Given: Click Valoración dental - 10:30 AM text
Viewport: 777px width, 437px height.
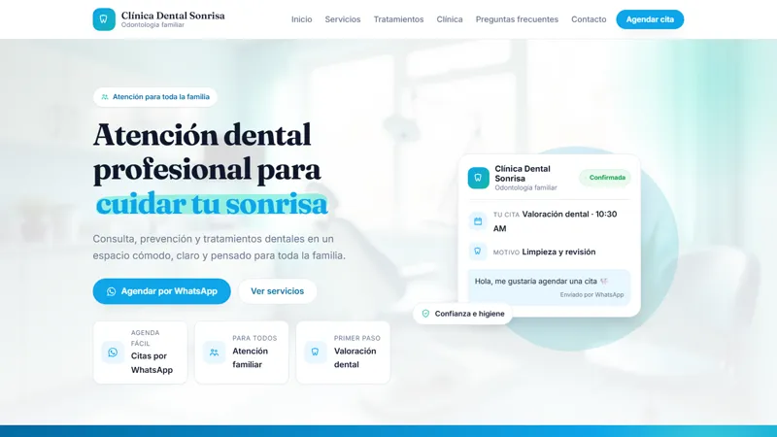Looking at the screenshot, I should [555, 221].
